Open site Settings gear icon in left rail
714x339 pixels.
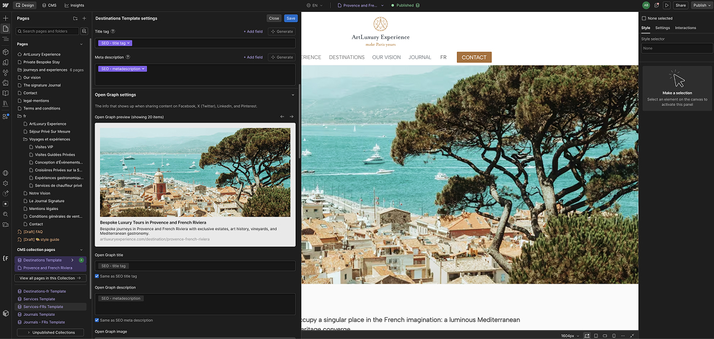click(5, 183)
